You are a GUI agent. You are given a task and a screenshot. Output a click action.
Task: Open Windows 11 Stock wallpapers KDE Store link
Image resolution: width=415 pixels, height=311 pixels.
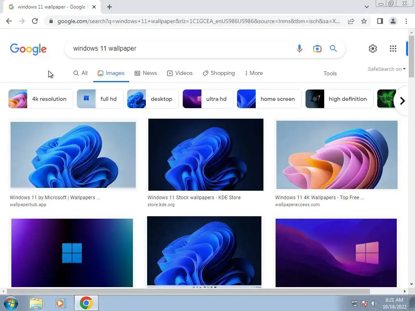pyautogui.click(x=194, y=198)
